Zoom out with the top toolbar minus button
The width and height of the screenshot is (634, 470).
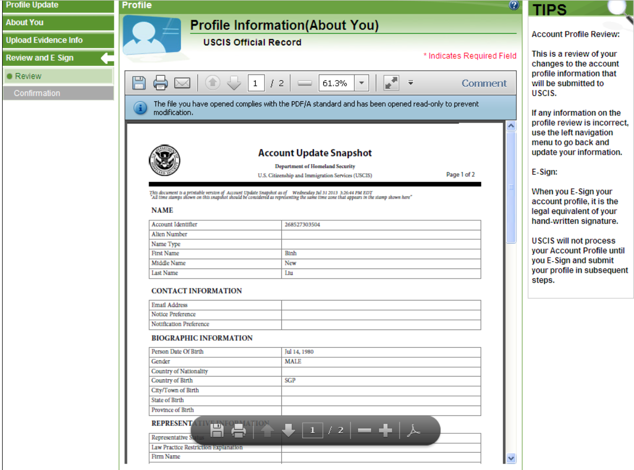[304, 83]
